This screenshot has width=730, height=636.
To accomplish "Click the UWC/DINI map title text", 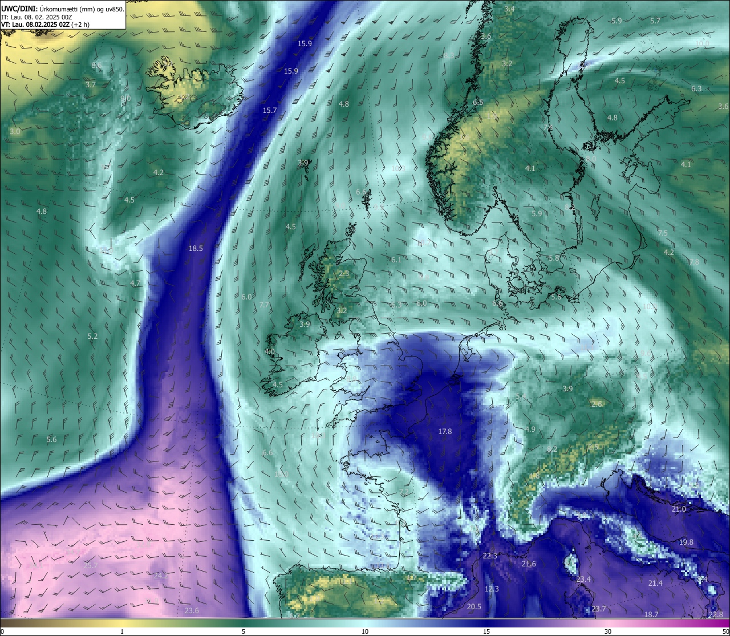I will [x=63, y=9].
